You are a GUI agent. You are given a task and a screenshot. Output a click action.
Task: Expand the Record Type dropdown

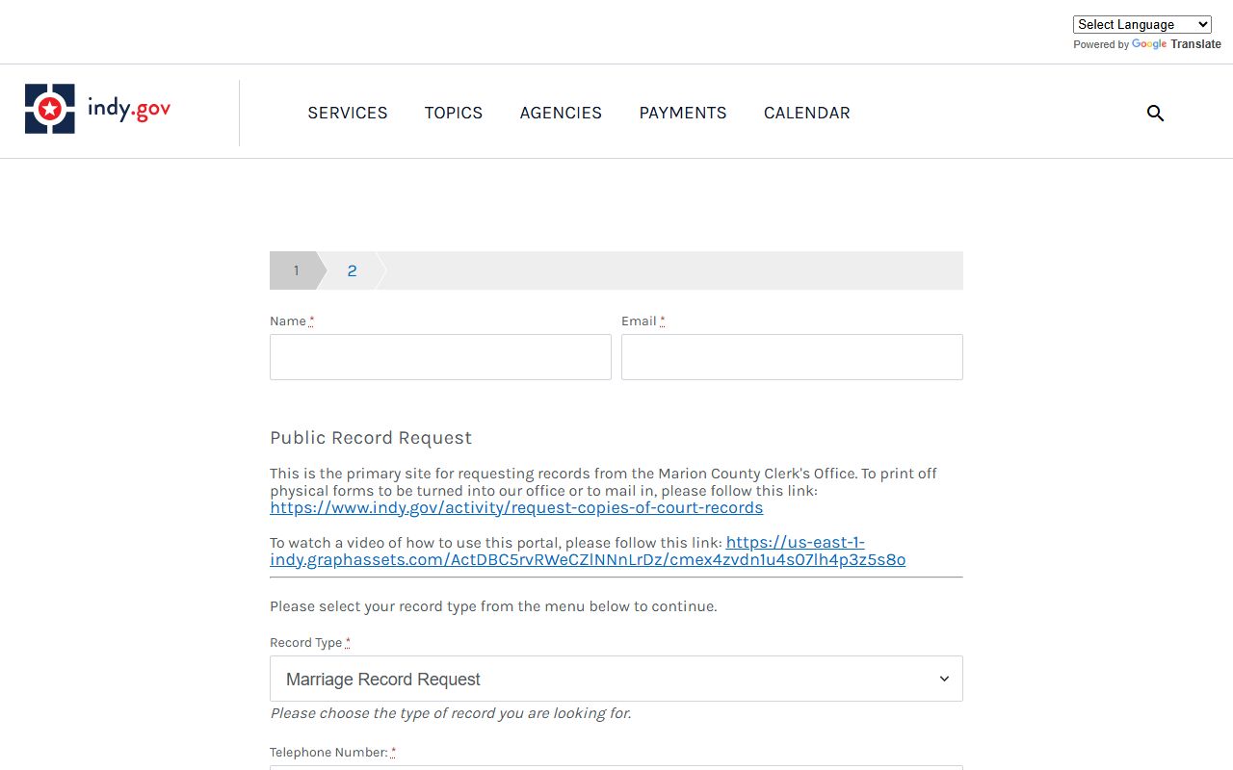click(x=616, y=679)
